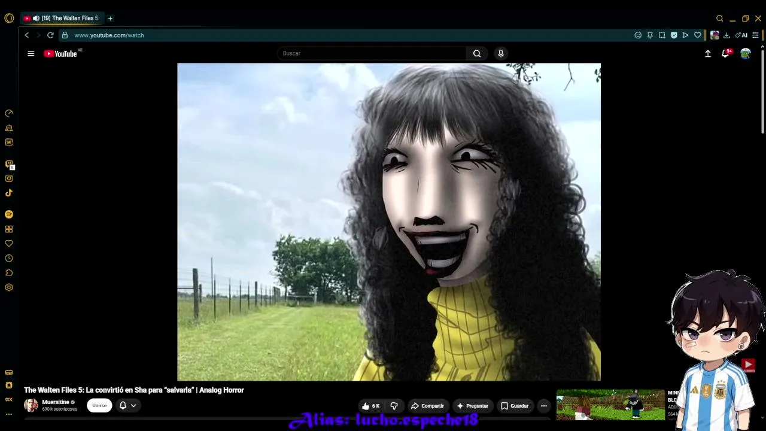This screenshot has width=766, height=431.
Task: Open the GX sidebar button
Action: click(9, 399)
